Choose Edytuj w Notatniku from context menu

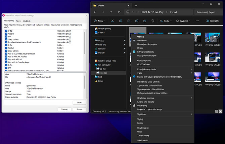[163, 52]
